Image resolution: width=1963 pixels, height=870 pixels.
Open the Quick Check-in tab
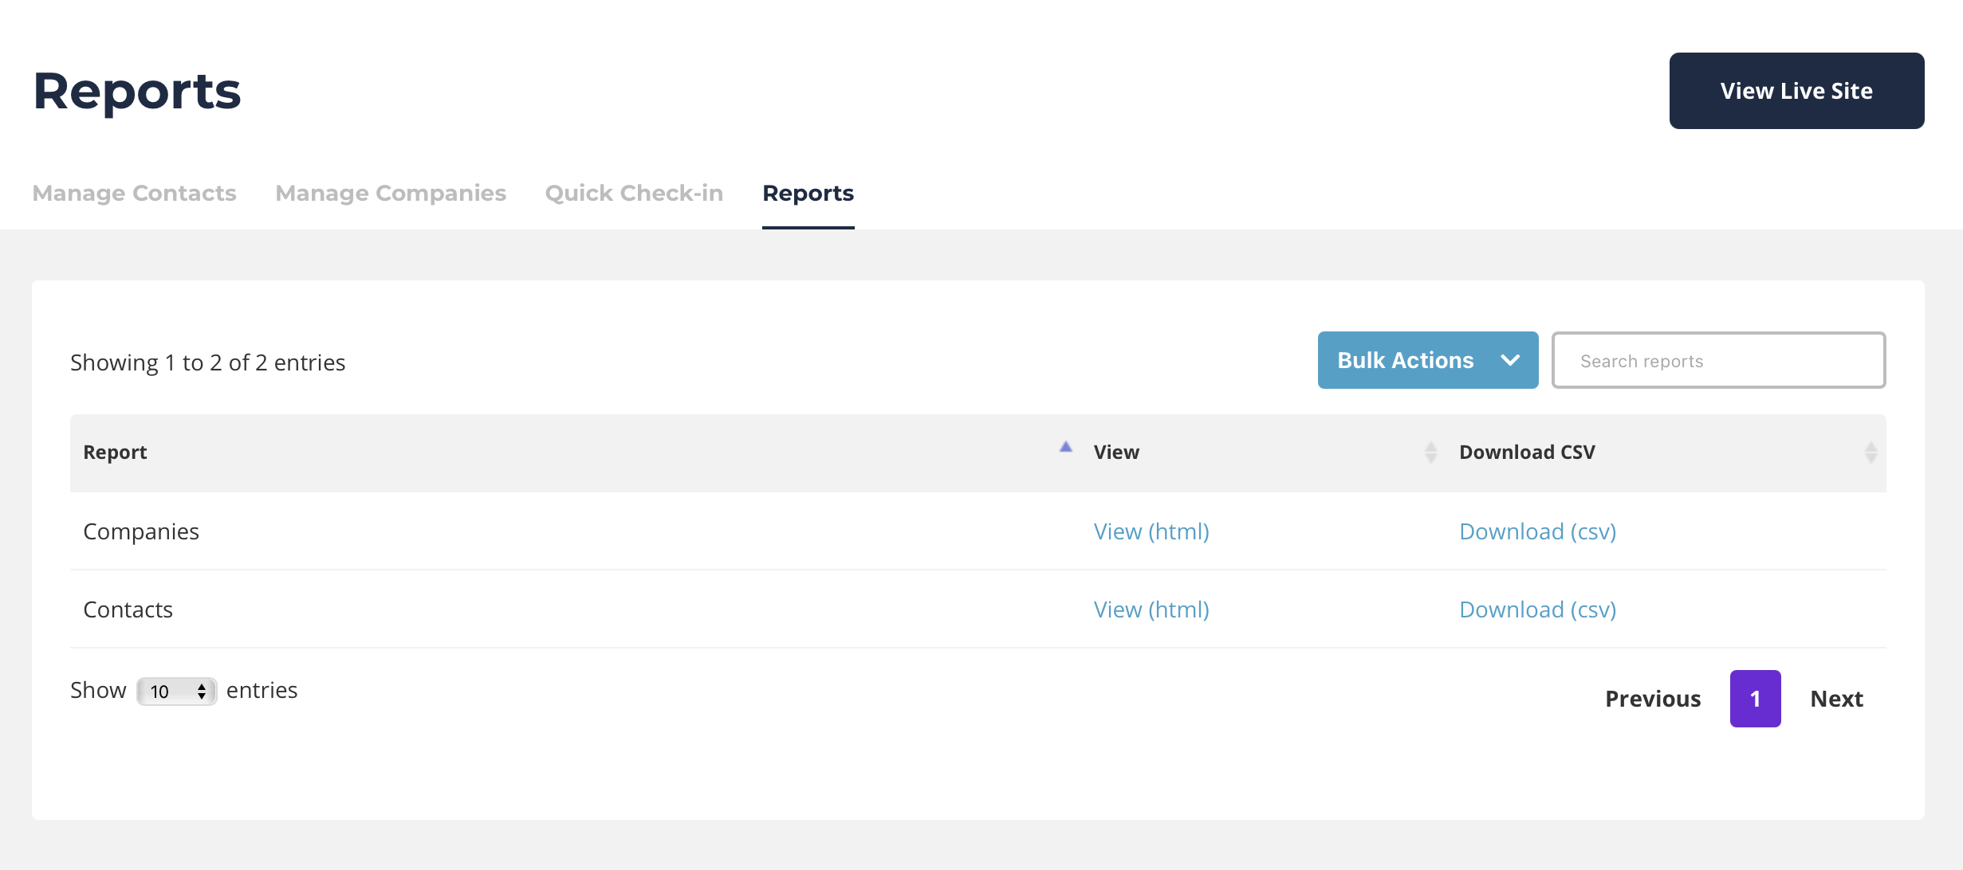pos(634,194)
